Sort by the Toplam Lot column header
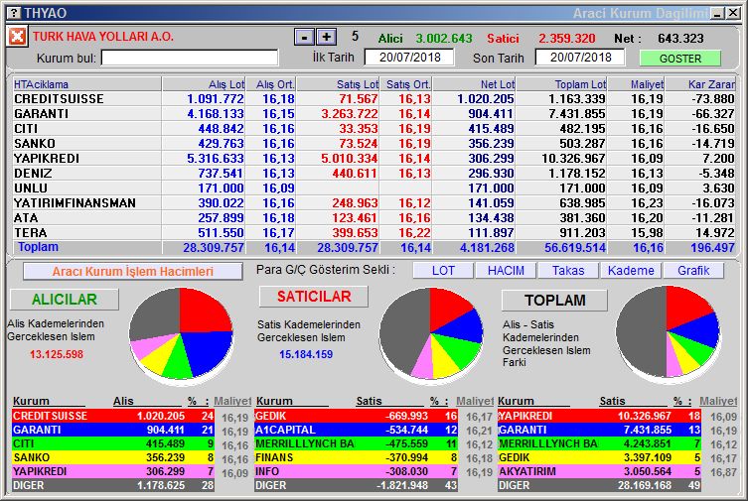 (561, 84)
